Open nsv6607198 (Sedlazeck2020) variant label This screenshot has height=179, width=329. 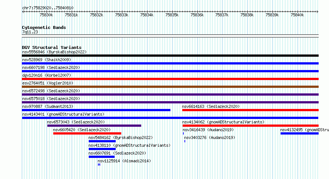pyautogui.click(x=51, y=67)
